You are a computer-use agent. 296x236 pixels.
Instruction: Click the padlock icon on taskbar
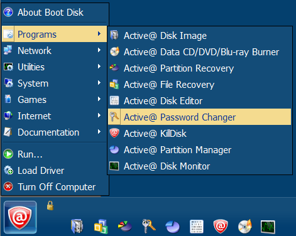(50, 205)
